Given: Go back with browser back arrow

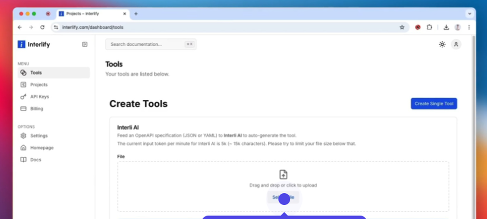Looking at the screenshot, I should click(x=19, y=27).
